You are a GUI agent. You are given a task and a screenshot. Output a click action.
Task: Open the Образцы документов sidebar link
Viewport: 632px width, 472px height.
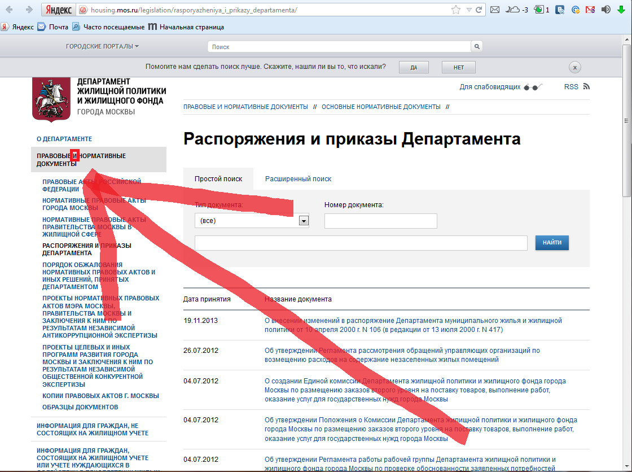point(80,407)
